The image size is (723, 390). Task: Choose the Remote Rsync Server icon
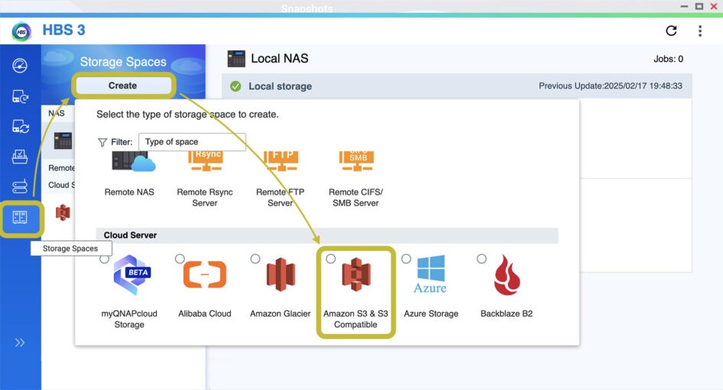tap(206, 161)
